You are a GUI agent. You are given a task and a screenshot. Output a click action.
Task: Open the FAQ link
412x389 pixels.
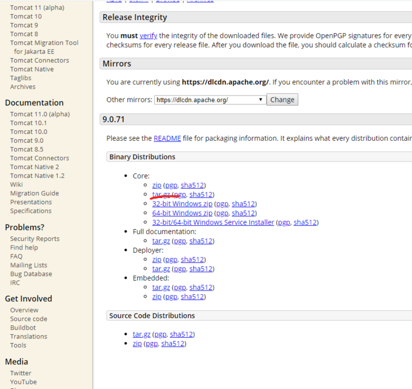coord(16,256)
